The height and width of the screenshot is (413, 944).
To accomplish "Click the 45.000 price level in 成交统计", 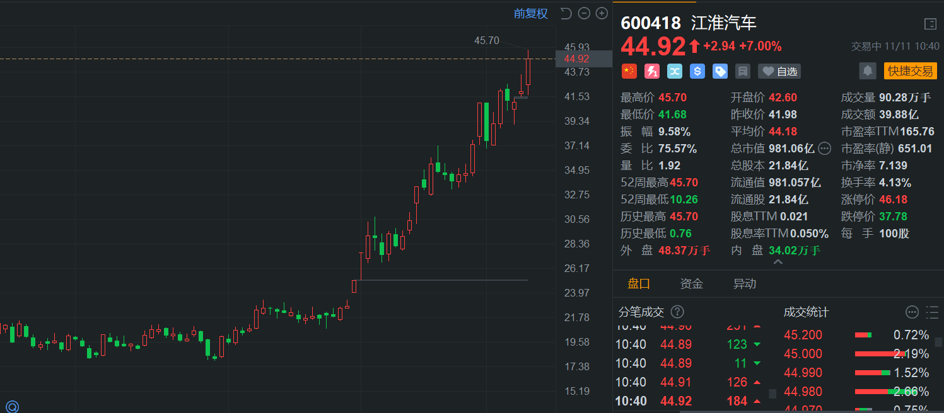I will 803,354.
